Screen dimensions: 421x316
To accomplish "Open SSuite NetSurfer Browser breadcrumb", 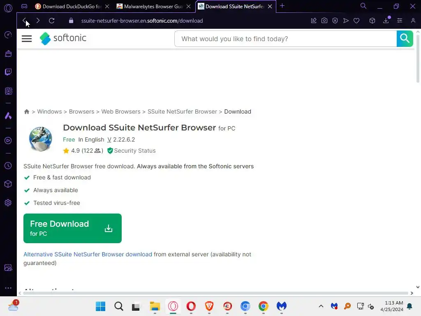I will click(x=182, y=112).
